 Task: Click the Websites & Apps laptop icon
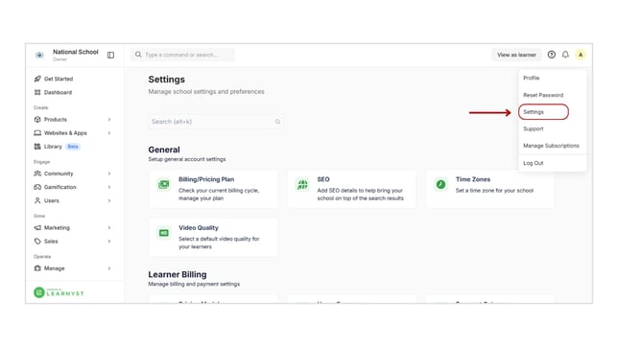coord(37,133)
